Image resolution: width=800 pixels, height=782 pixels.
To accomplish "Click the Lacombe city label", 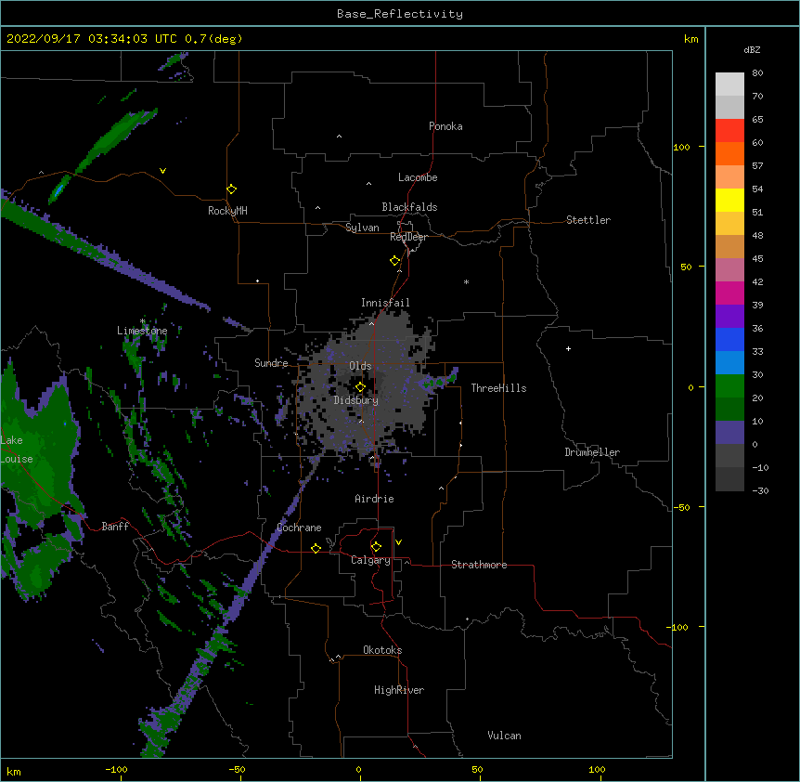I will pos(418,177).
